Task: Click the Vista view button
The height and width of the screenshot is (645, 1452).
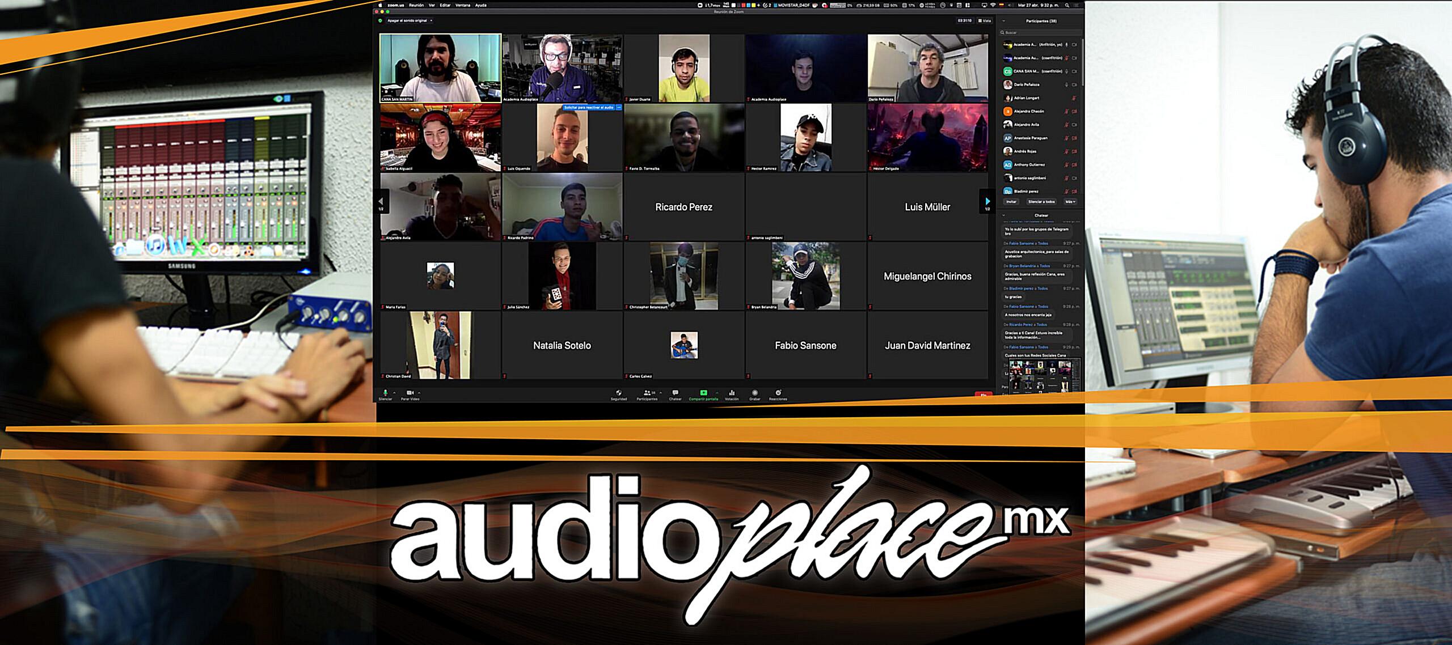Action: pyautogui.click(x=985, y=21)
